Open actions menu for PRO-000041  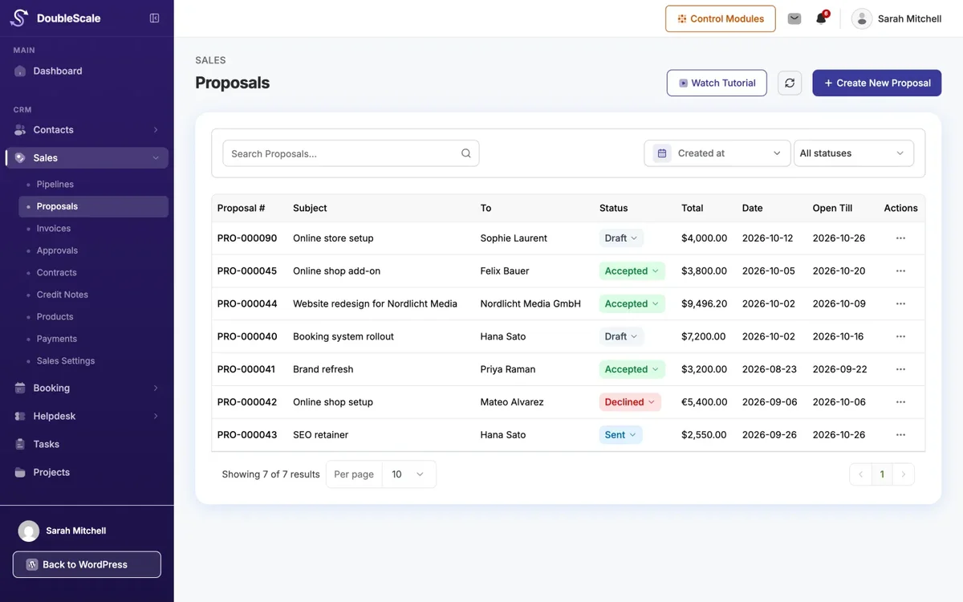tap(900, 369)
